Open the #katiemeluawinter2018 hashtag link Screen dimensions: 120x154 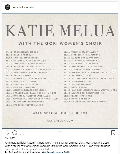56,152
